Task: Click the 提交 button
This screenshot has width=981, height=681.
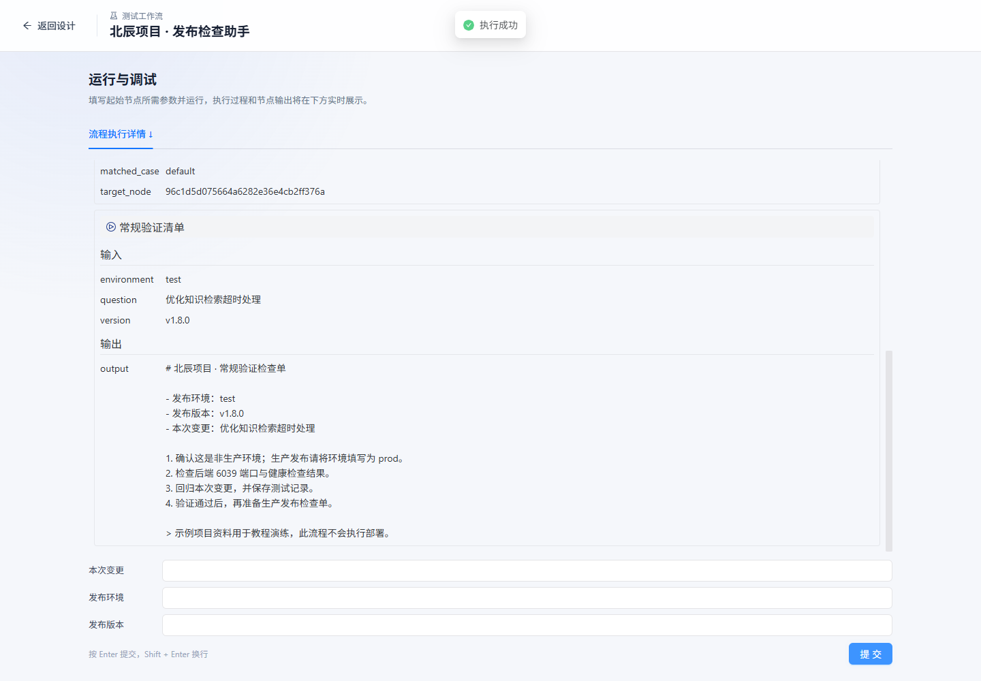Action: (871, 654)
